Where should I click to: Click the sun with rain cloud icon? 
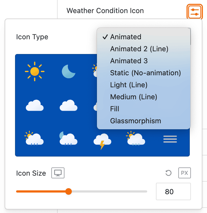34,139
